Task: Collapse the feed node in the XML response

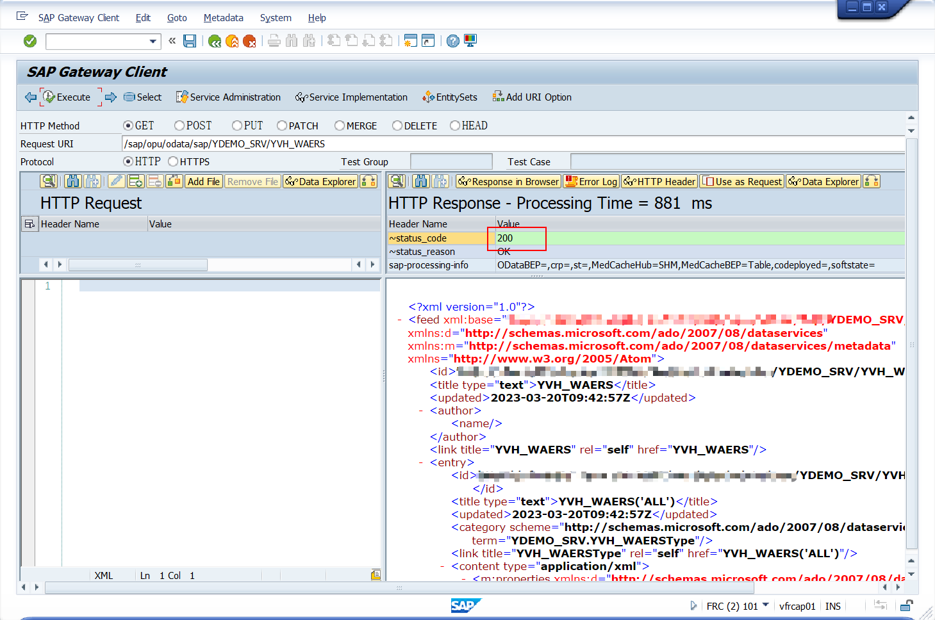Action: [401, 319]
